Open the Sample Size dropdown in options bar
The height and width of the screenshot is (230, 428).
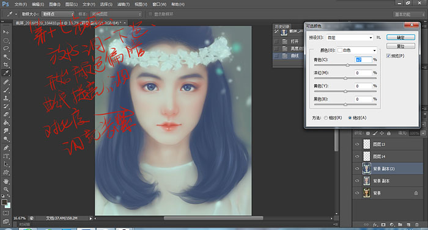coord(57,14)
